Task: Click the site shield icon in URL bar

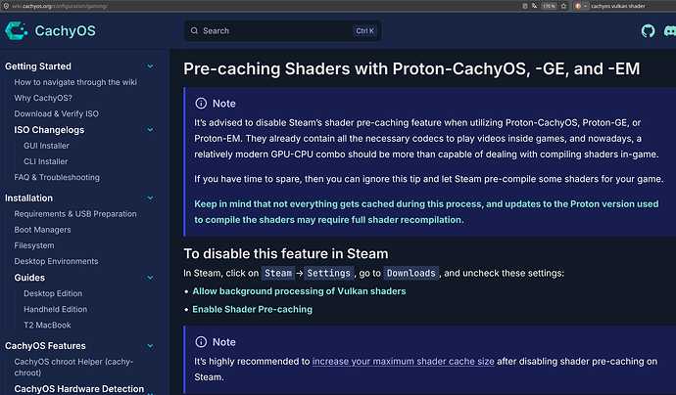Action: 6,6
